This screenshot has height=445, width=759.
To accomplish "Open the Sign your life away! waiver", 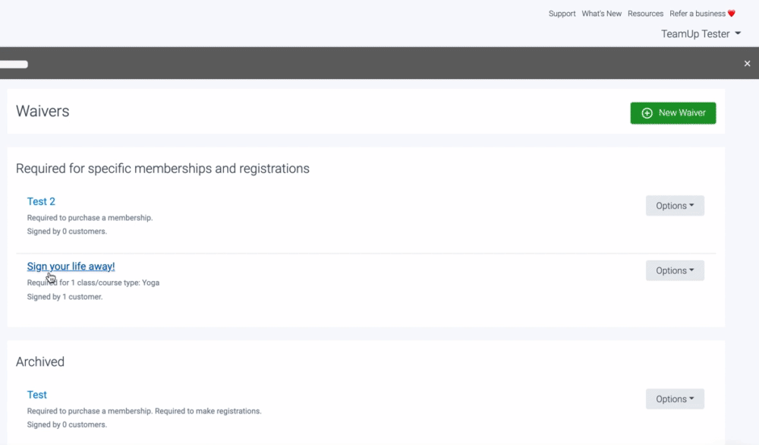I will coord(71,266).
